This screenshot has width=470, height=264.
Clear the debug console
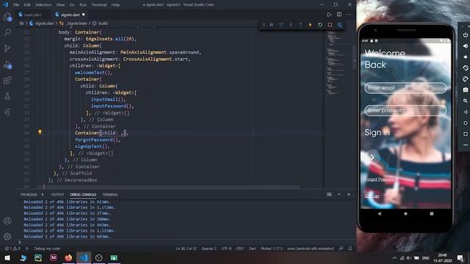(329, 194)
